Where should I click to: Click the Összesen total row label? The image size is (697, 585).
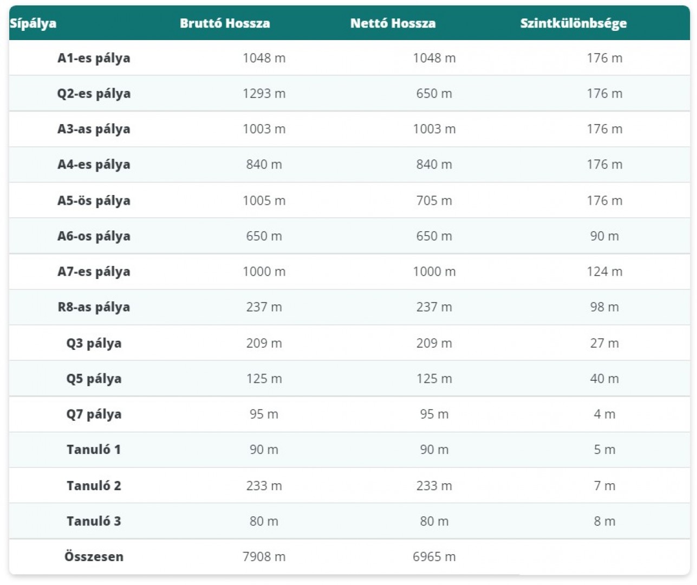tap(94, 557)
